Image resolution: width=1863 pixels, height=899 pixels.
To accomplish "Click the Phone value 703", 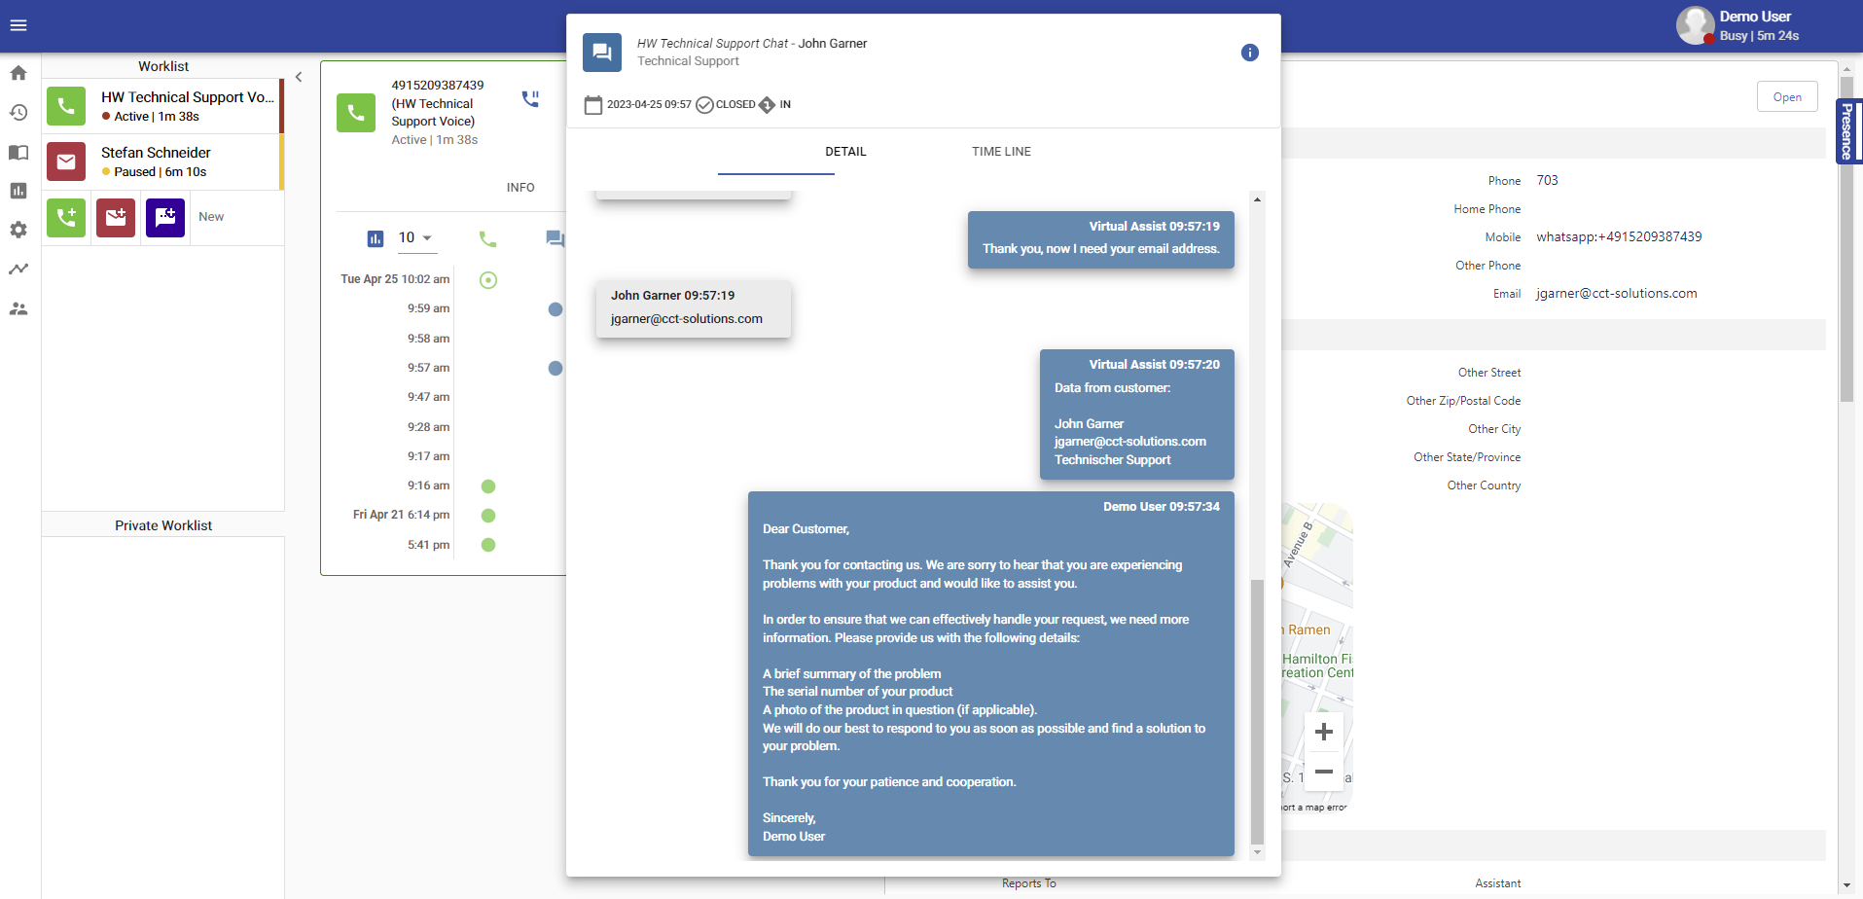I will pyautogui.click(x=1547, y=181).
